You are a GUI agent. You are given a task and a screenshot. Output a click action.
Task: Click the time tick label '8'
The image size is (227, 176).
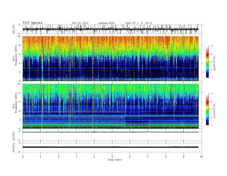(166, 157)
